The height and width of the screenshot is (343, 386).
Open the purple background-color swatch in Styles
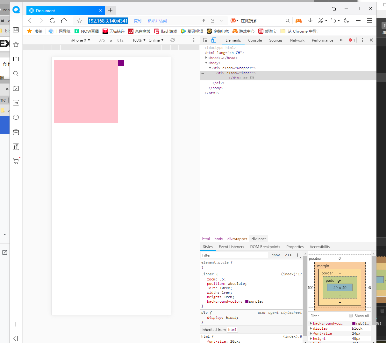247,301
